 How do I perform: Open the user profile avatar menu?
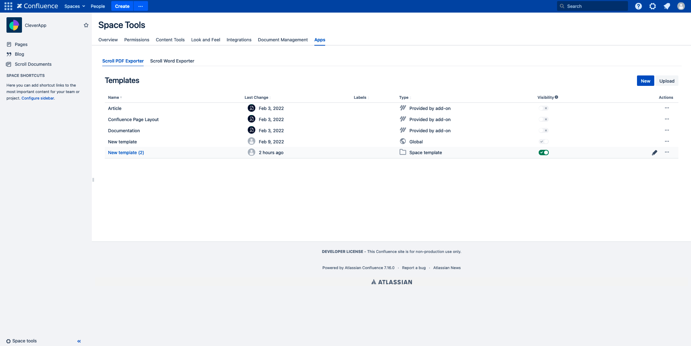click(681, 6)
